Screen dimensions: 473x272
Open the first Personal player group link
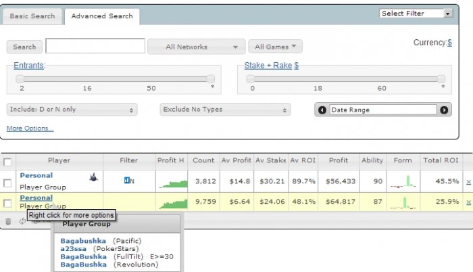click(x=36, y=175)
